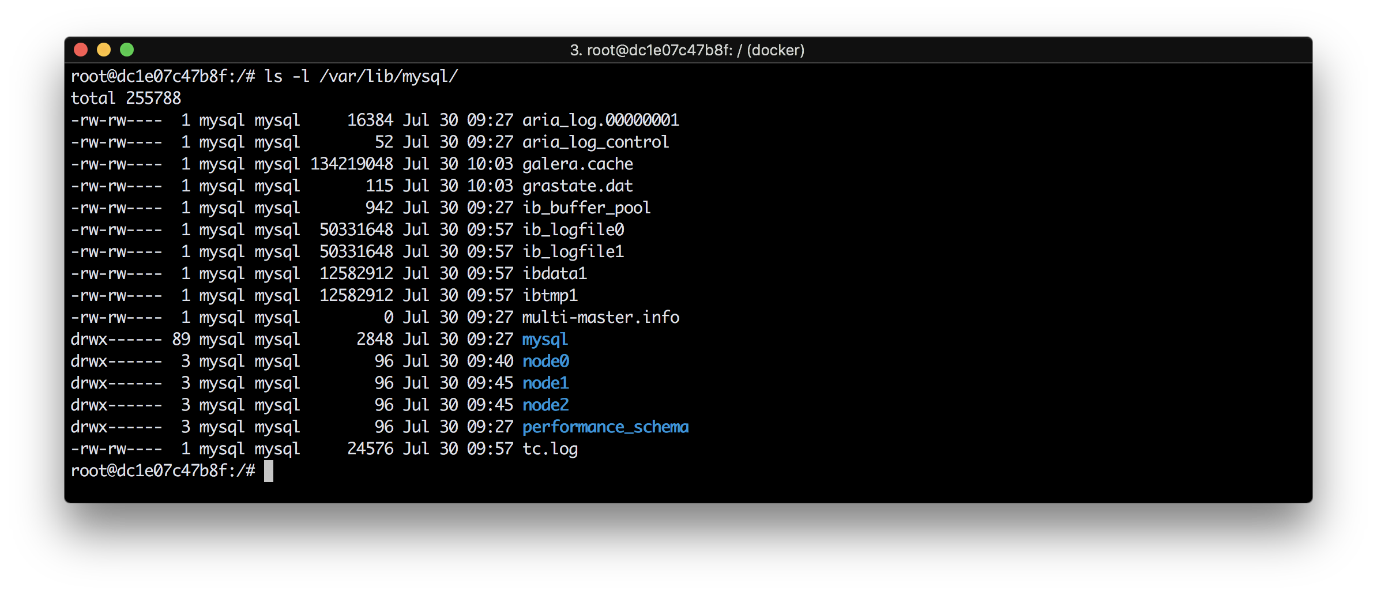Click the total 255788 summary line
The width and height of the screenshot is (1377, 595).
(x=125, y=97)
